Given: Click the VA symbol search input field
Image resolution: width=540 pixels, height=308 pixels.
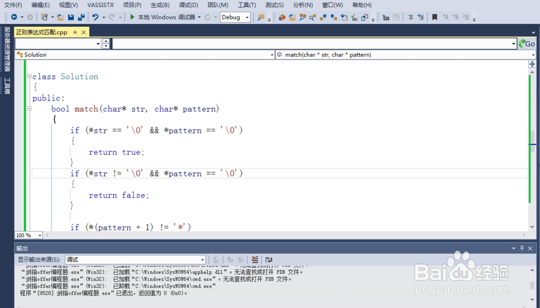Looking at the screenshot, I should (x=314, y=44).
